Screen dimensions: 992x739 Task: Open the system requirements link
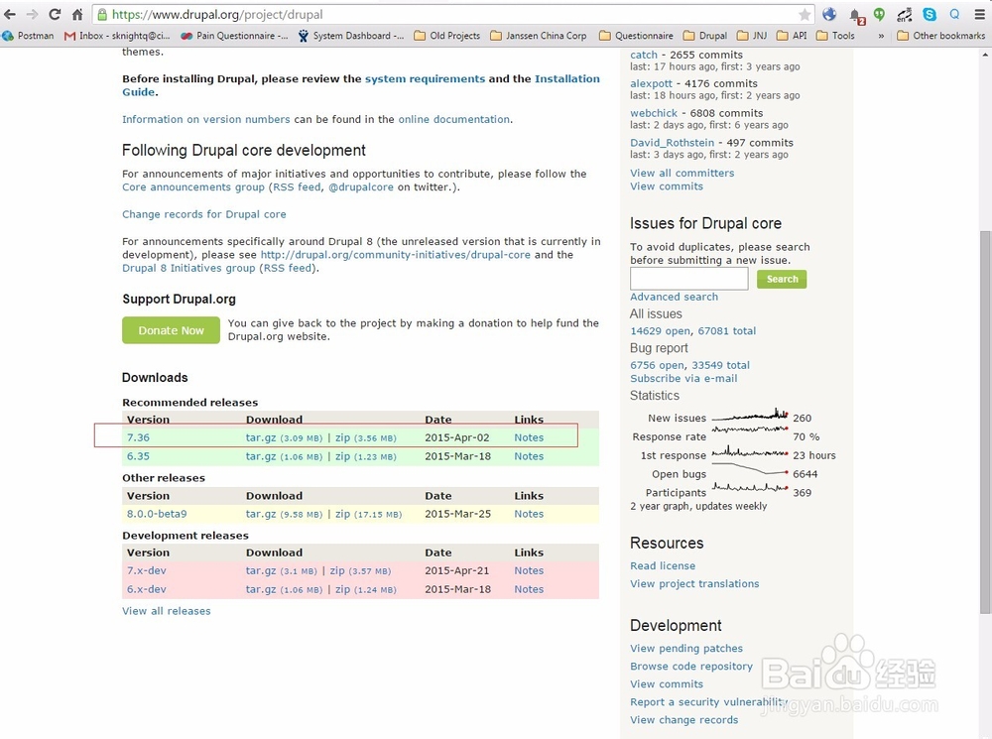[426, 78]
